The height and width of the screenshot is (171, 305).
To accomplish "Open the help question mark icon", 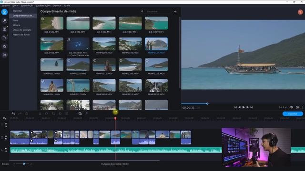I will click(300, 12).
